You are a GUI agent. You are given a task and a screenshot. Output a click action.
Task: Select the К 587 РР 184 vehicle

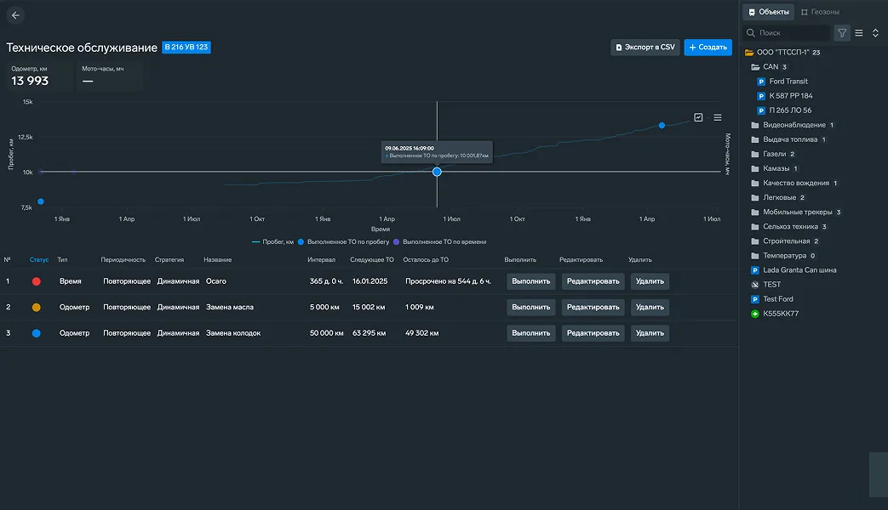pyautogui.click(x=791, y=96)
